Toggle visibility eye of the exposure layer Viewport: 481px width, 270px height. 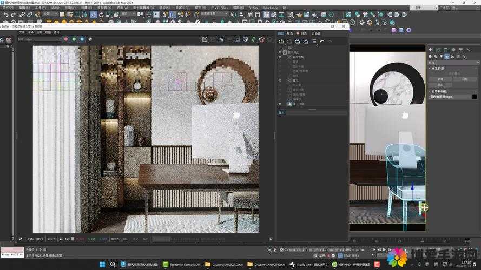point(280,80)
